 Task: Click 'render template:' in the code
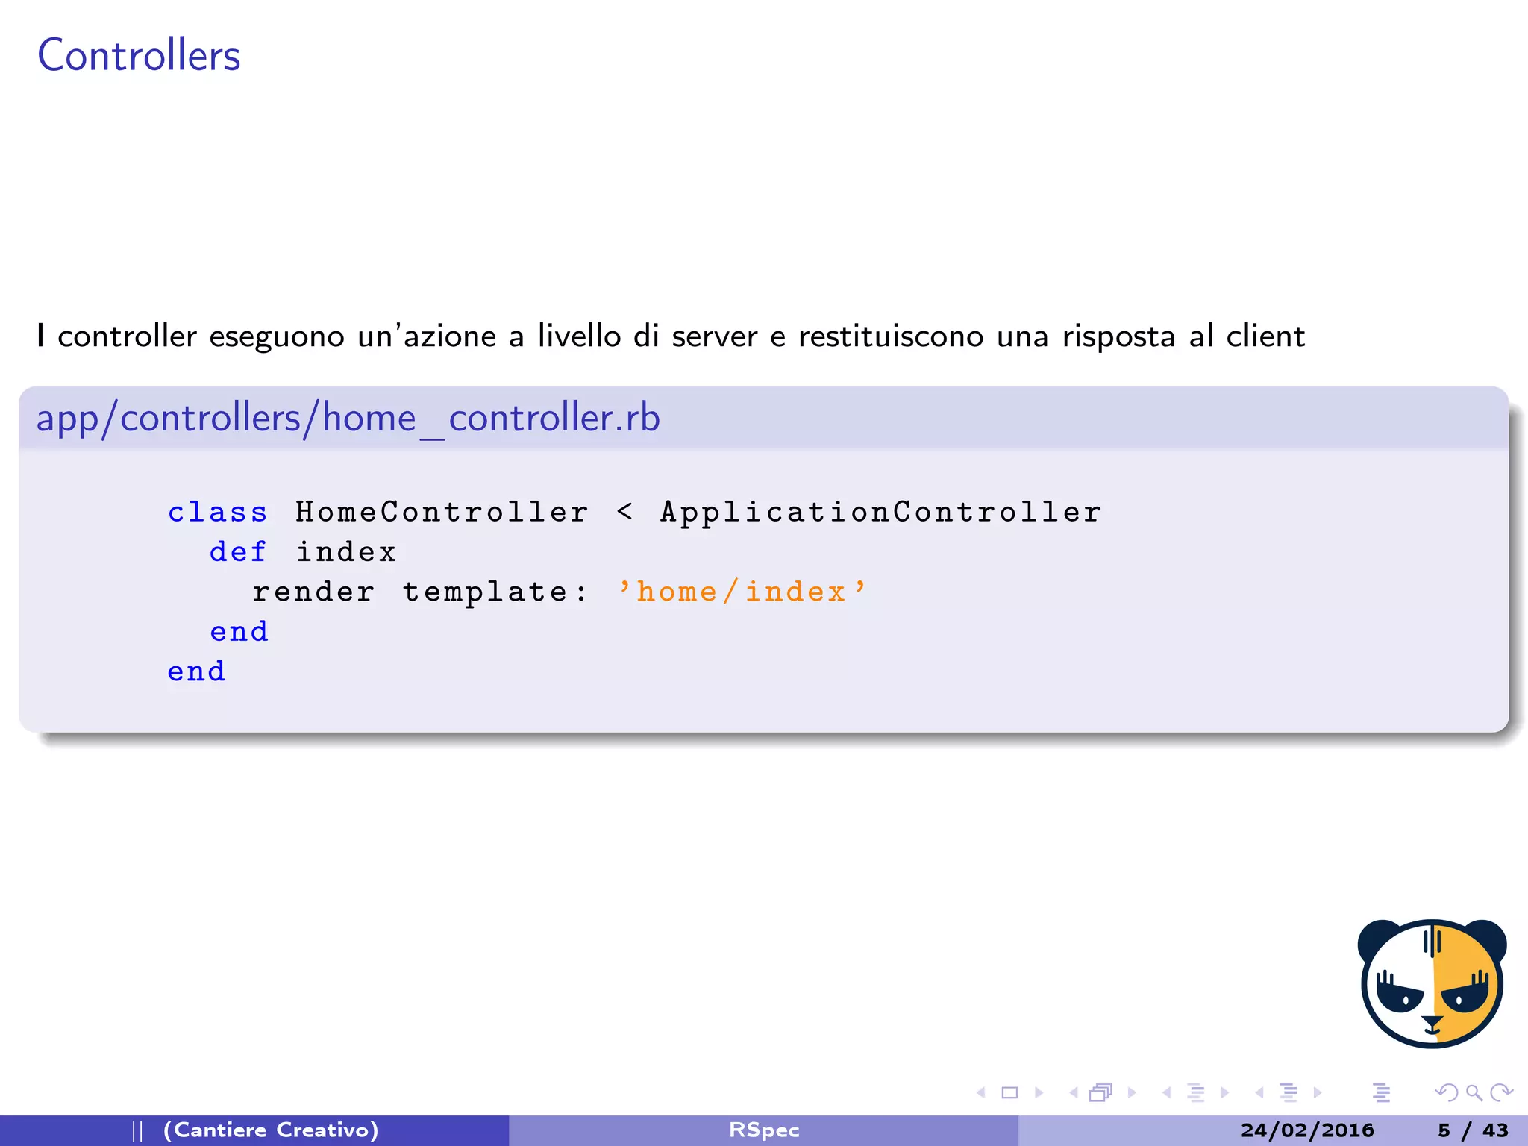420,592
